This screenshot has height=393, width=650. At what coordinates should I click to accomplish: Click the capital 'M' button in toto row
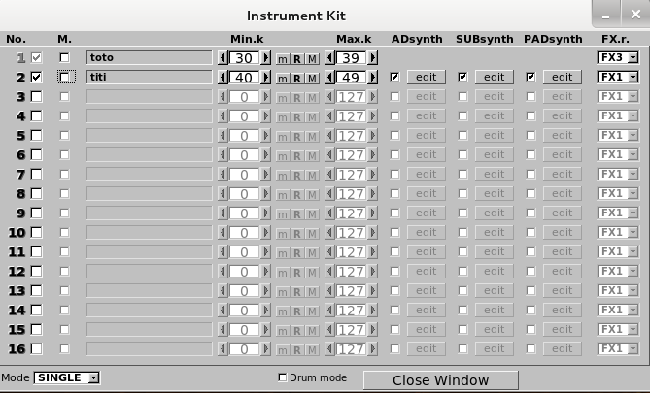tap(312, 59)
